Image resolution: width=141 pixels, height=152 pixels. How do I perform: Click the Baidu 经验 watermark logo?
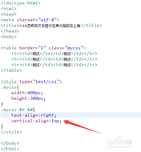point(119,142)
